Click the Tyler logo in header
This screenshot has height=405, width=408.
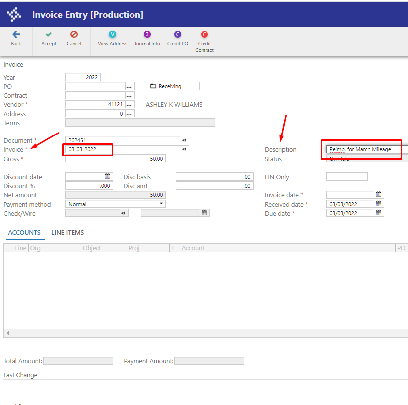pyautogui.click(x=14, y=14)
